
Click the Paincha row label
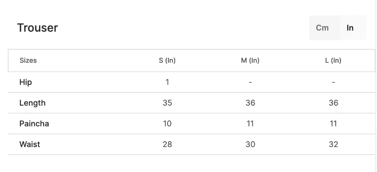pyautogui.click(x=34, y=124)
